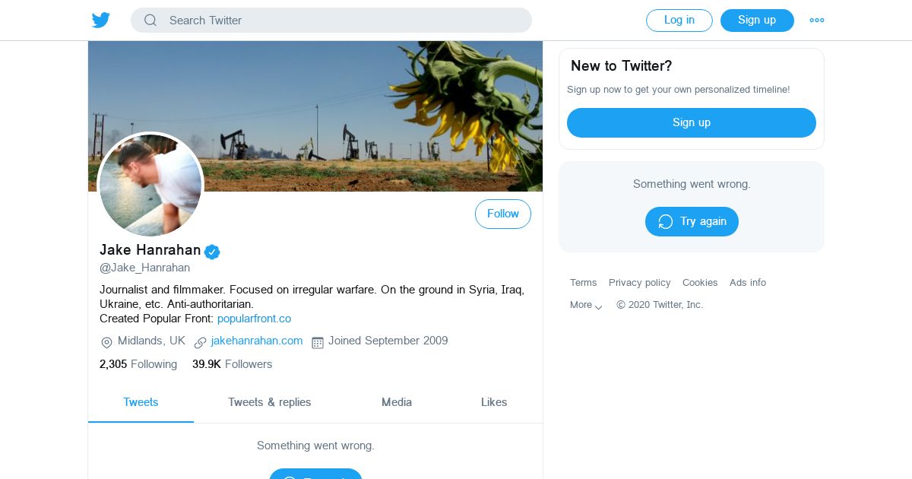
Task: Open the Privacy policy link
Action: pos(639,283)
